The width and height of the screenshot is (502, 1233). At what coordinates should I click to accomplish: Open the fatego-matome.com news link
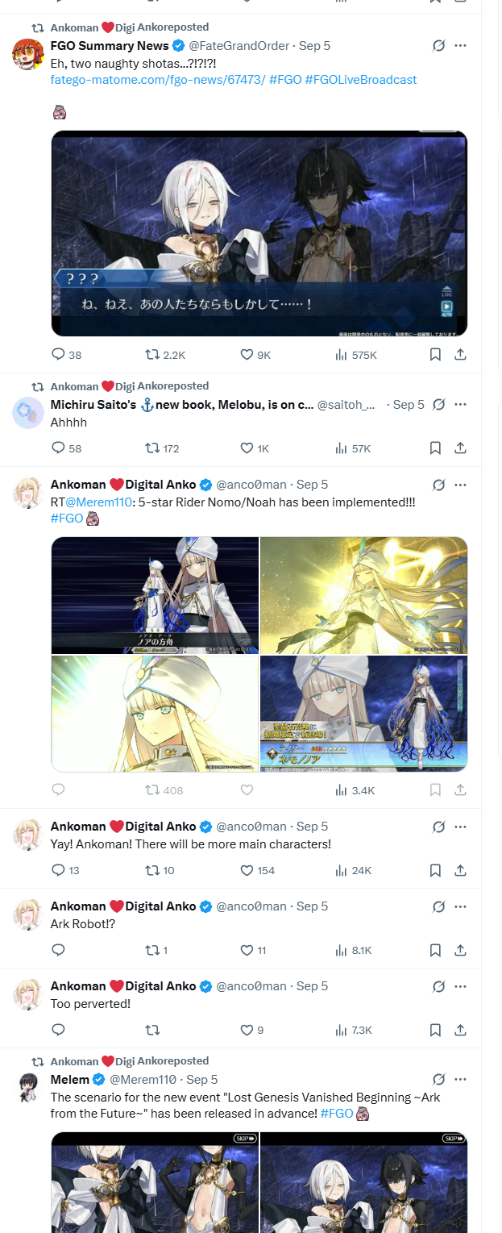coord(158,80)
